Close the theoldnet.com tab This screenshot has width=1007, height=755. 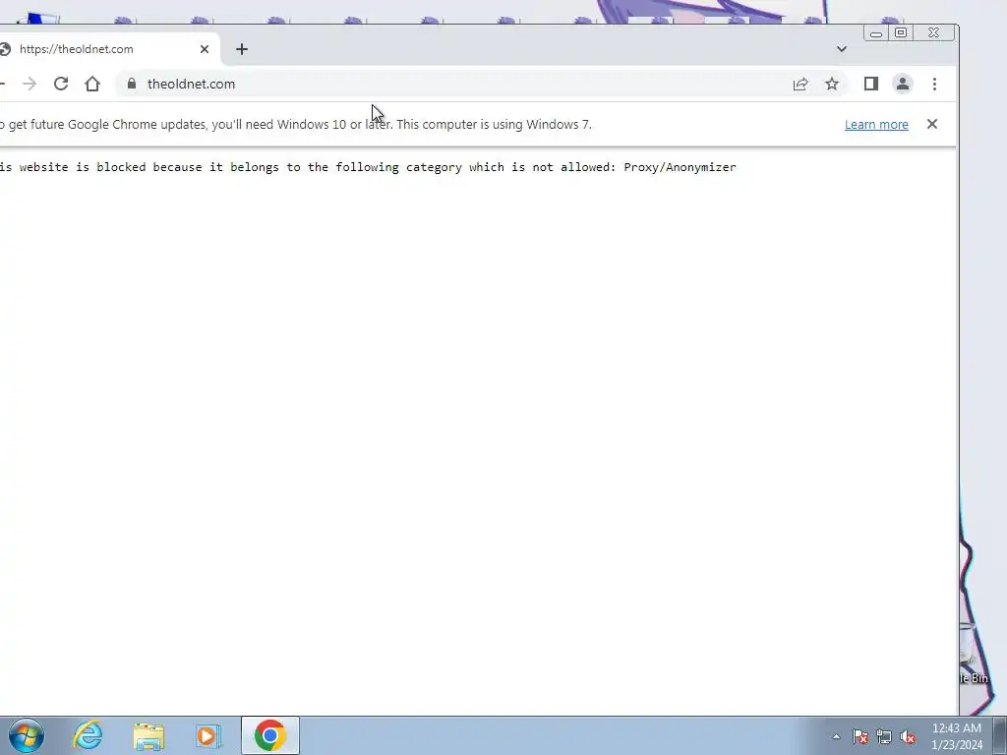click(x=205, y=49)
